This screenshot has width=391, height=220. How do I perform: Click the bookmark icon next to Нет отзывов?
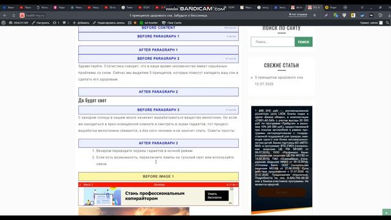click(x=315, y=15)
